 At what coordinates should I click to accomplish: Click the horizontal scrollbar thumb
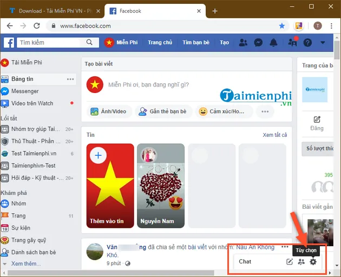[x=111, y=273]
